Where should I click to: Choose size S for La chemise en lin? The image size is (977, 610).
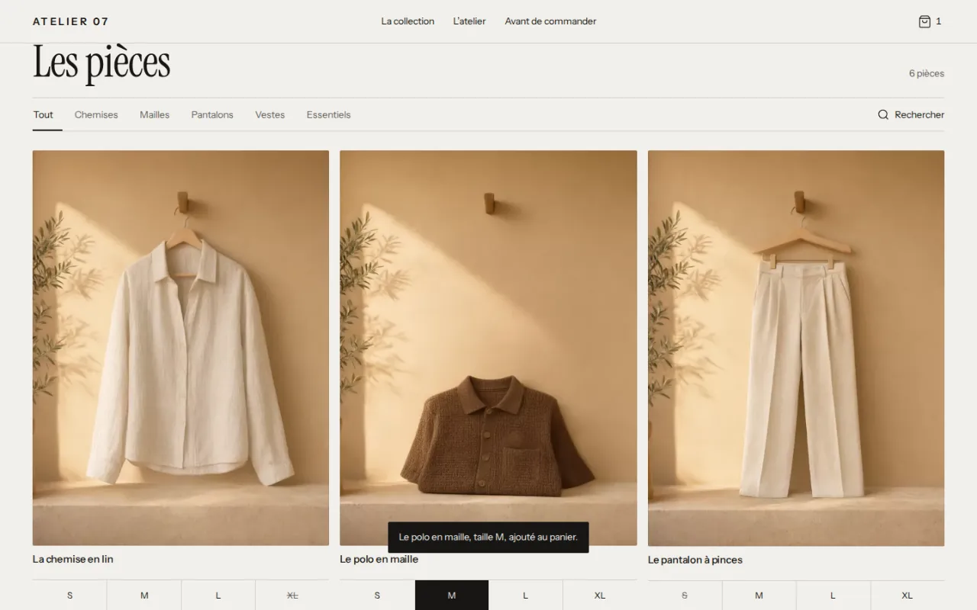pos(69,596)
